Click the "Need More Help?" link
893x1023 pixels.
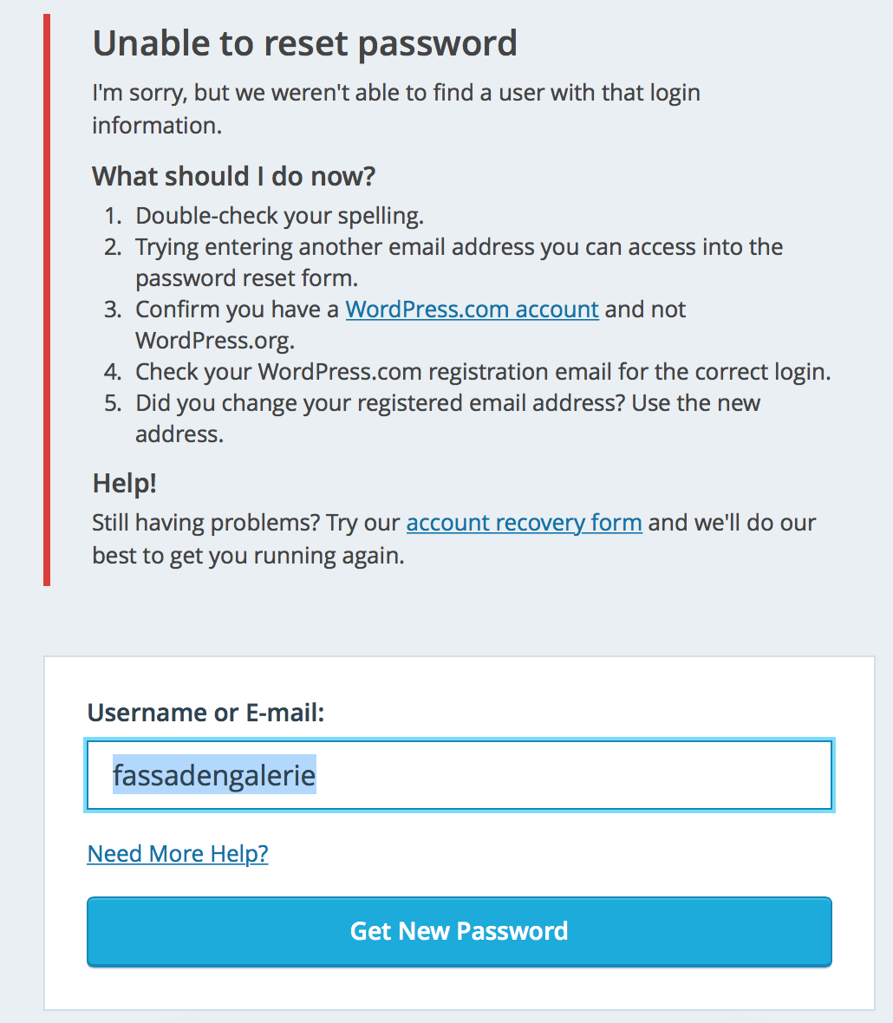[178, 854]
